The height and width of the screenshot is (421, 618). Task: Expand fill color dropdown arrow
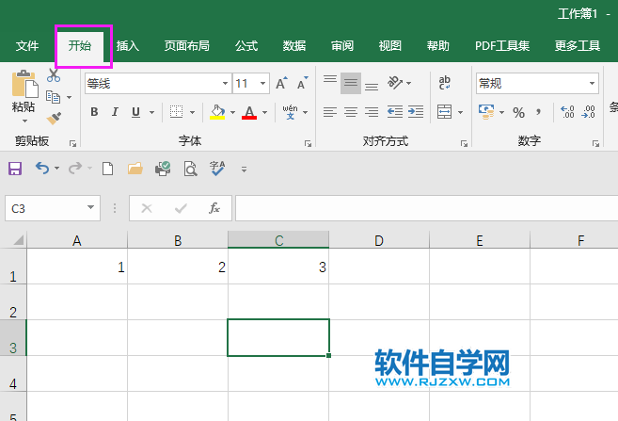(233, 112)
